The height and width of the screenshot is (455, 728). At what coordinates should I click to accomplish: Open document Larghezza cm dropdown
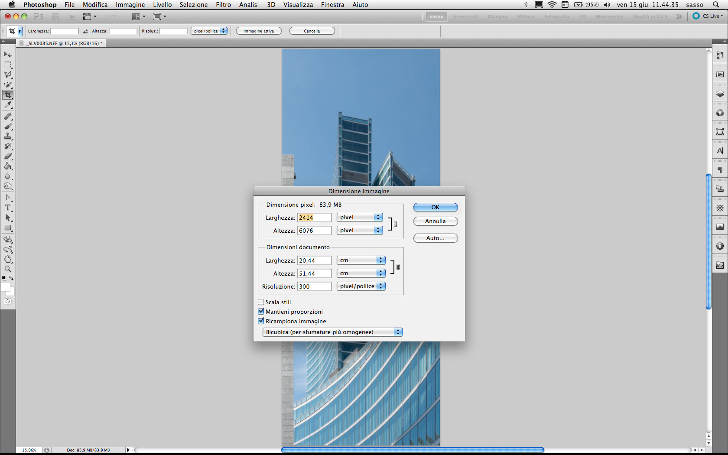click(x=361, y=260)
